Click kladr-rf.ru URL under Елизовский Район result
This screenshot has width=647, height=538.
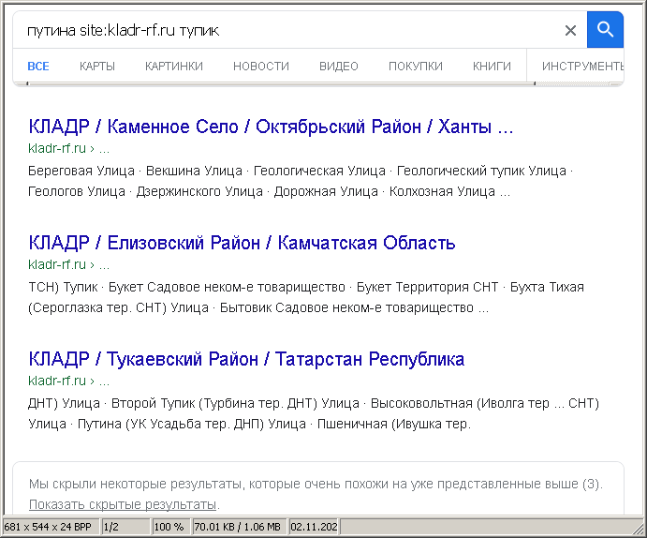tap(68, 264)
